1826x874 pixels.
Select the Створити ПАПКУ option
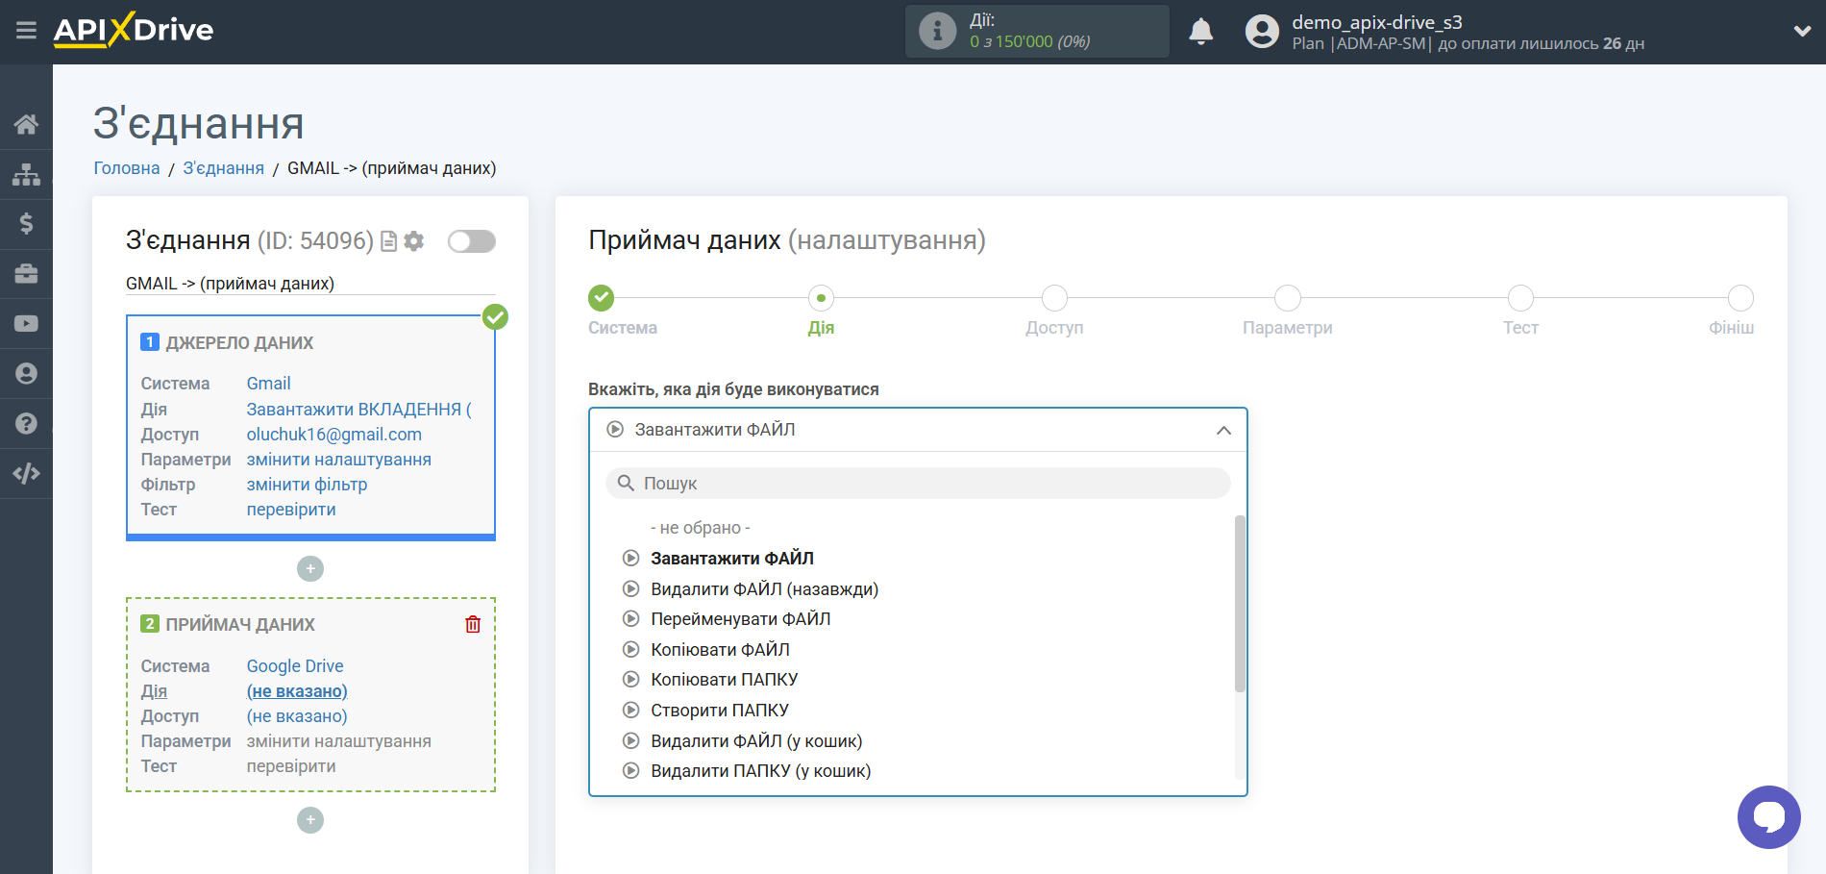(x=720, y=711)
